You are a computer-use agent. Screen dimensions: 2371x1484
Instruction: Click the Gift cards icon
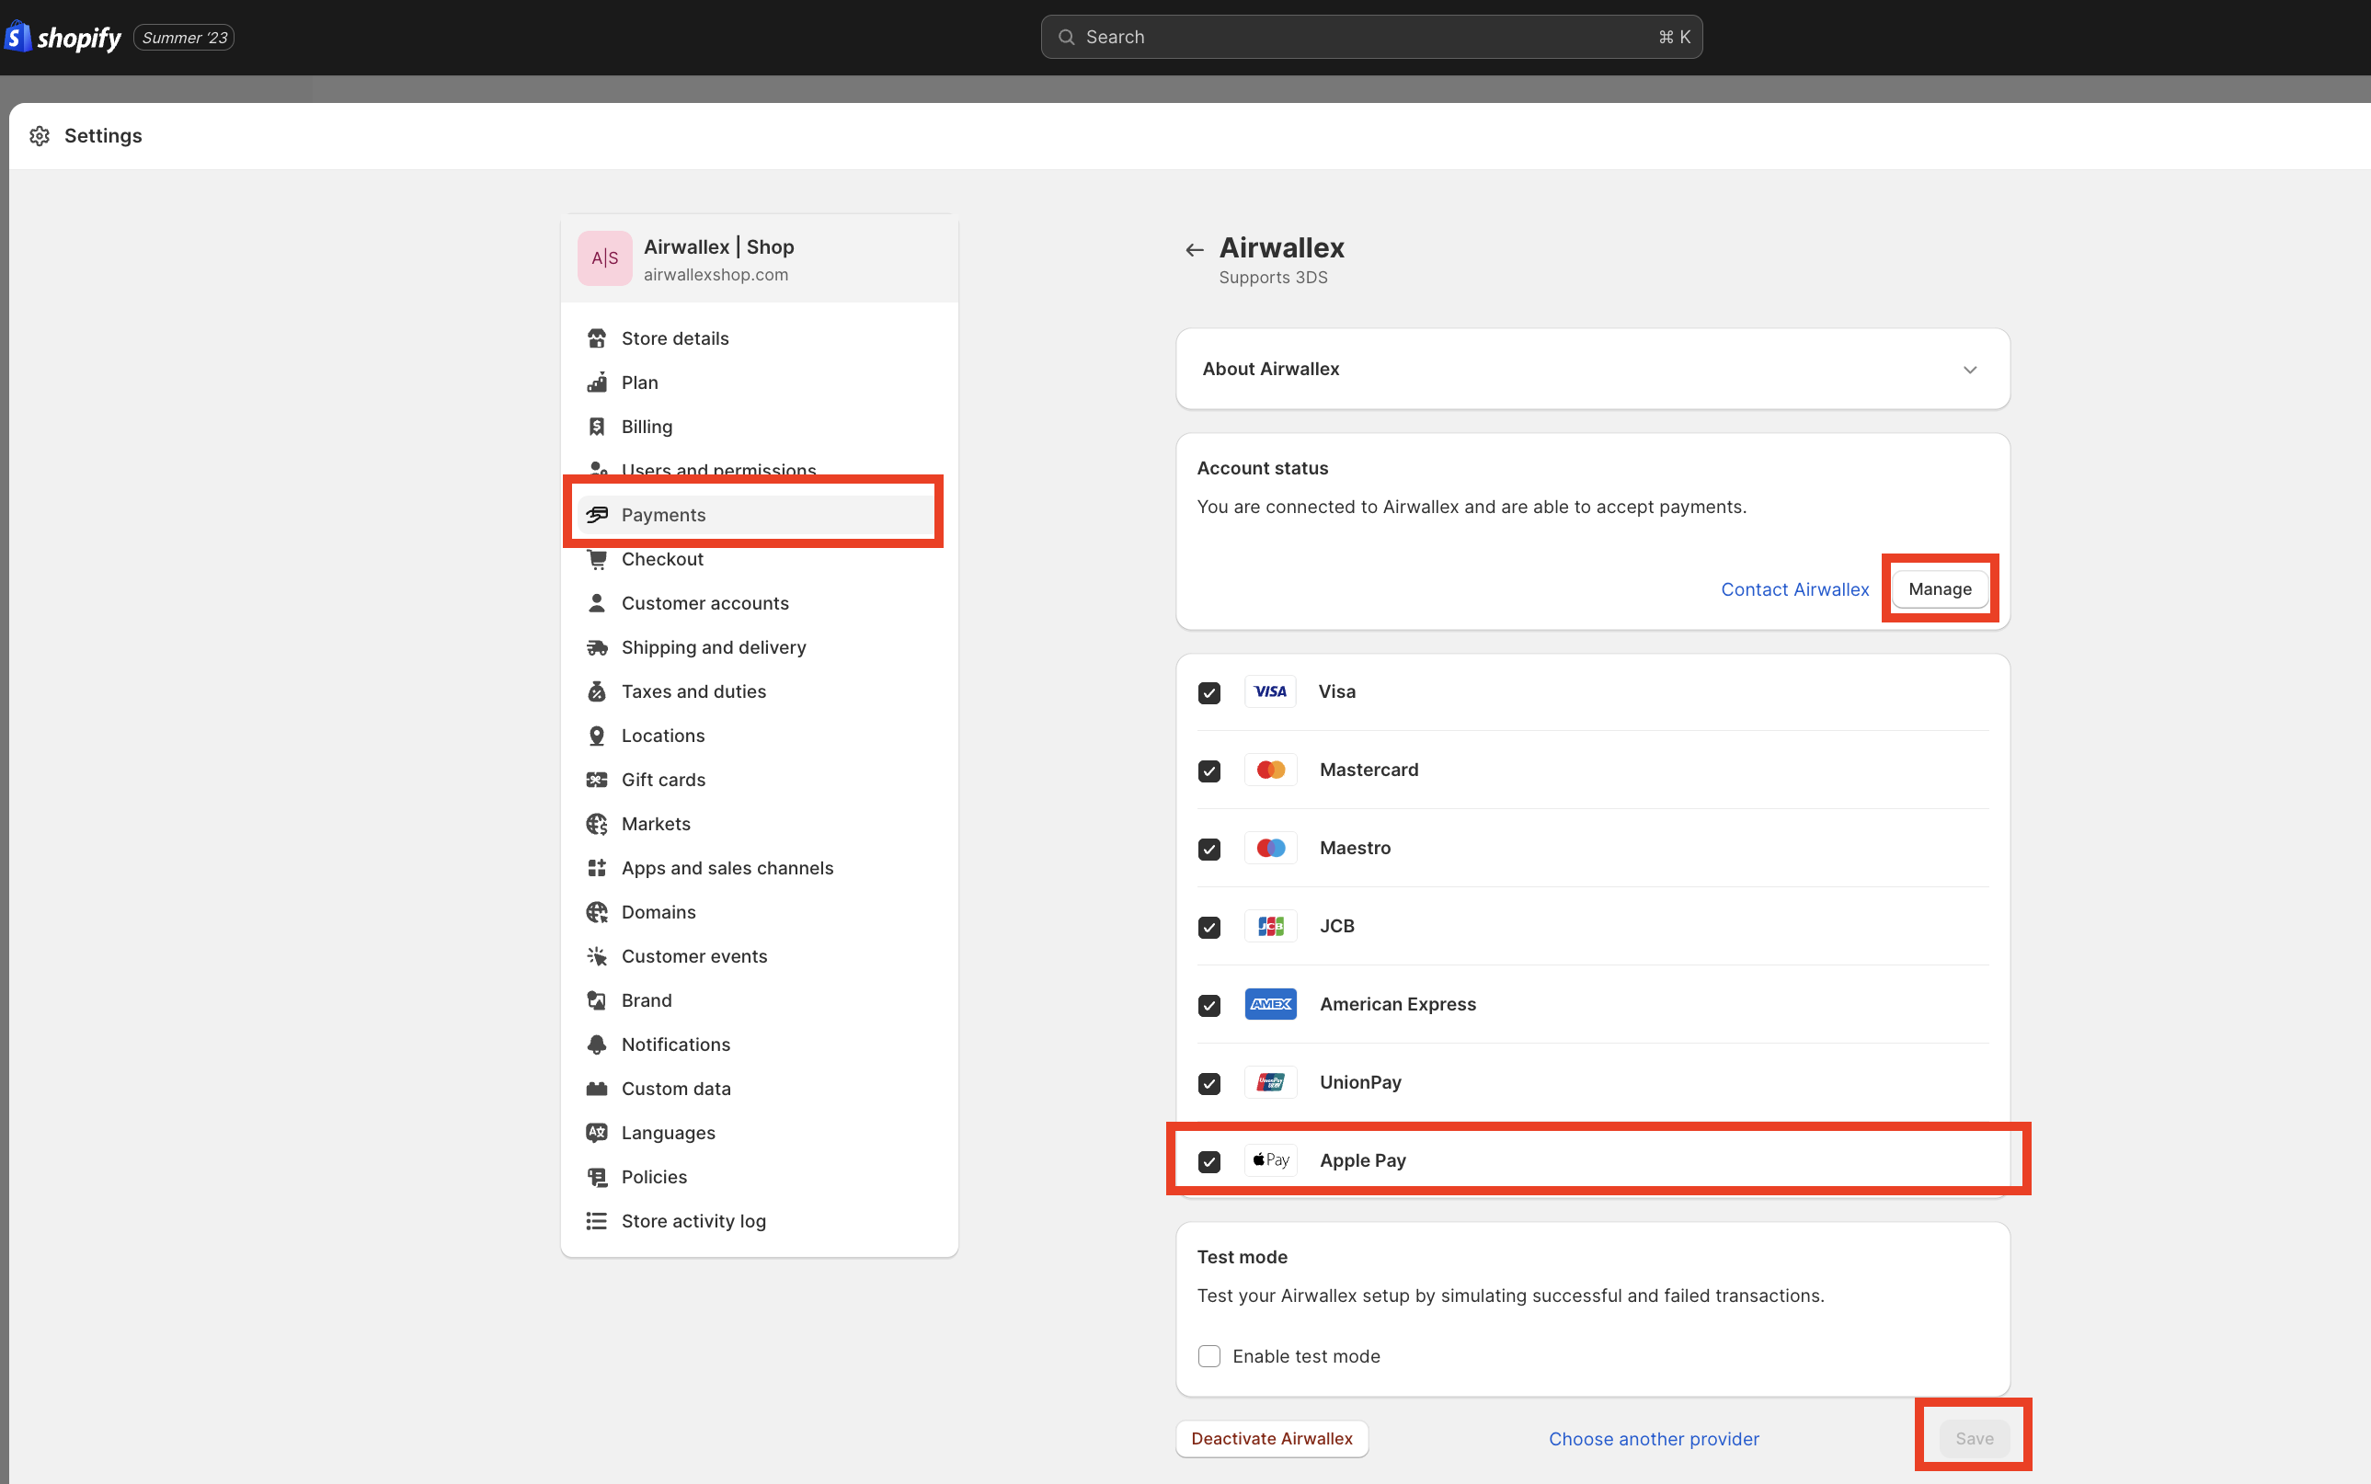click(597, 781)
